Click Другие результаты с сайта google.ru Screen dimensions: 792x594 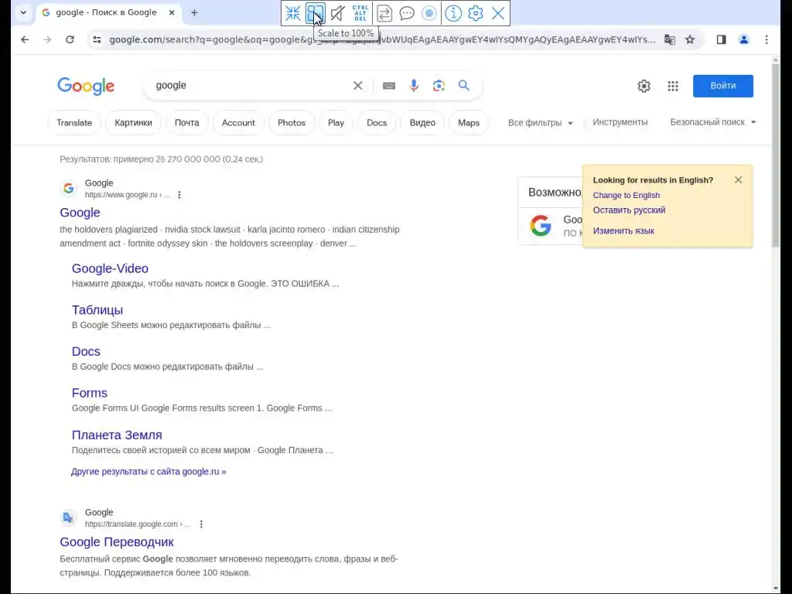(148, 472)
